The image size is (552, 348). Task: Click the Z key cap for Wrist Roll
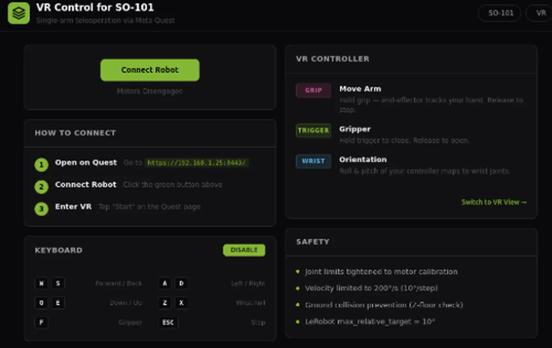coord(165,303)
